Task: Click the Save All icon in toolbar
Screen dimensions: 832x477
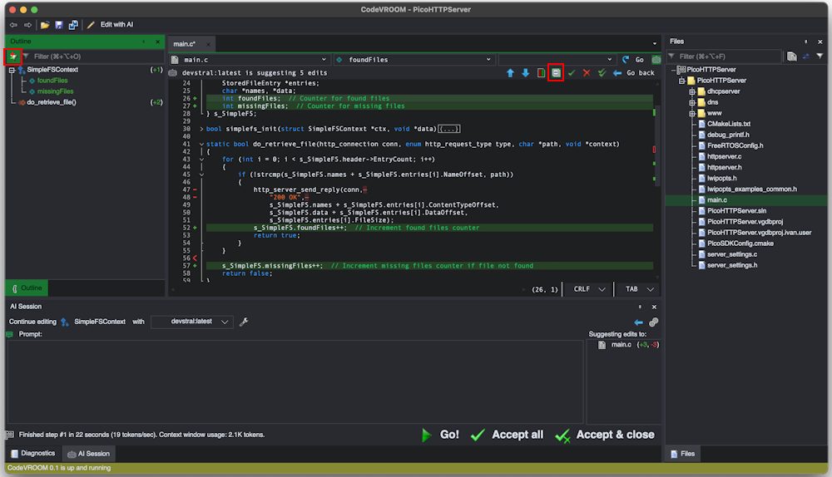Action: pyautogui.click(x=73, y=25)
